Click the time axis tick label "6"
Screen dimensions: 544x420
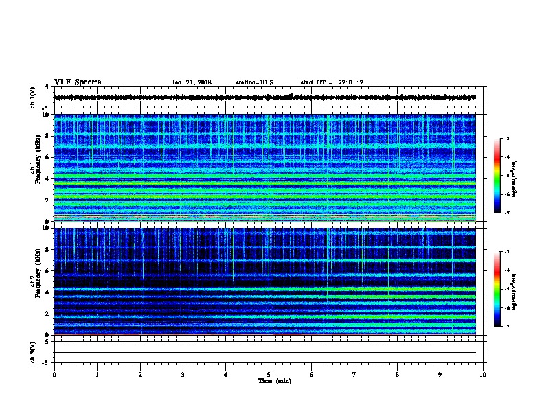[312, 375]
